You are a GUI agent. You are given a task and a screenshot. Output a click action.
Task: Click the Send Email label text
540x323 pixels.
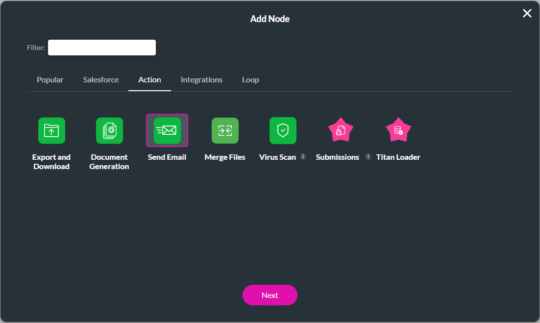pos(167,157)
